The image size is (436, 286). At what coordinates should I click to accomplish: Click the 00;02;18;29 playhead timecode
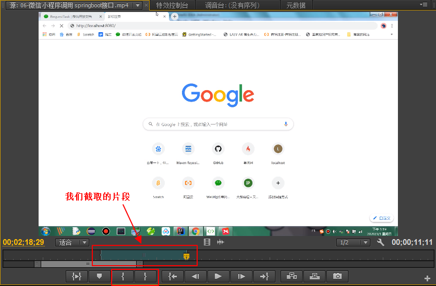point(23,242)
